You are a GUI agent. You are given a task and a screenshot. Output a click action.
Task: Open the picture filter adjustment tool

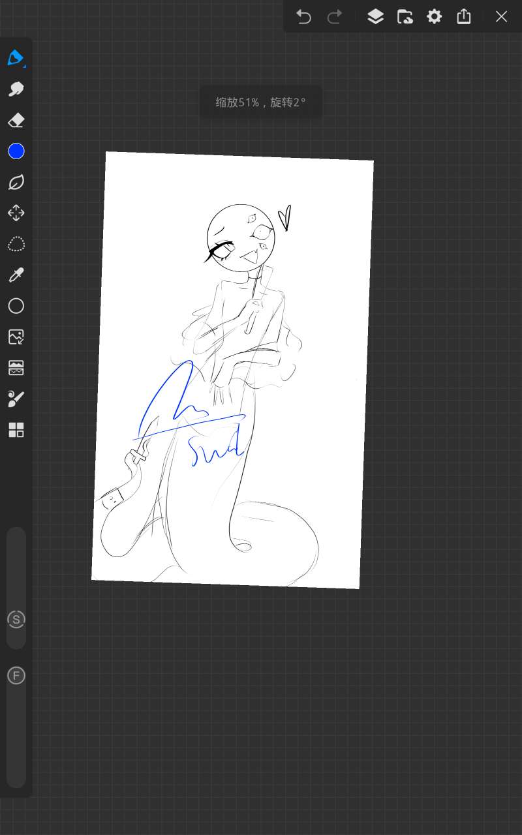pos(16,368)
